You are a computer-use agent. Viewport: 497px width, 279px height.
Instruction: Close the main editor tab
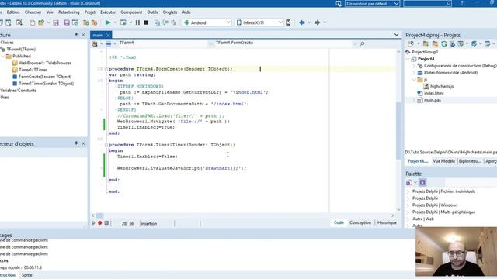pyautogui.click(x=108, y=35)
